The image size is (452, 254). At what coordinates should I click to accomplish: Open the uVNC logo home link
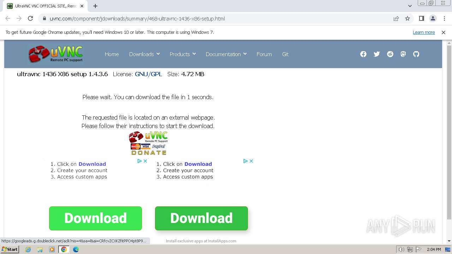(x=56, y=54)
